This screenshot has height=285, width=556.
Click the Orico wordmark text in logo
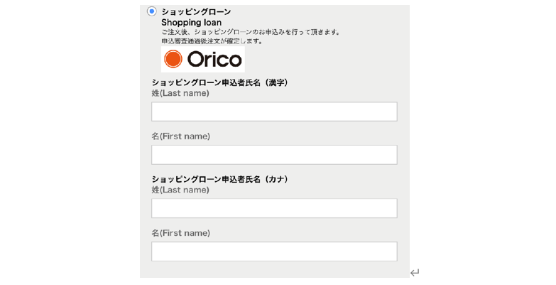click(x=214, y=59)
